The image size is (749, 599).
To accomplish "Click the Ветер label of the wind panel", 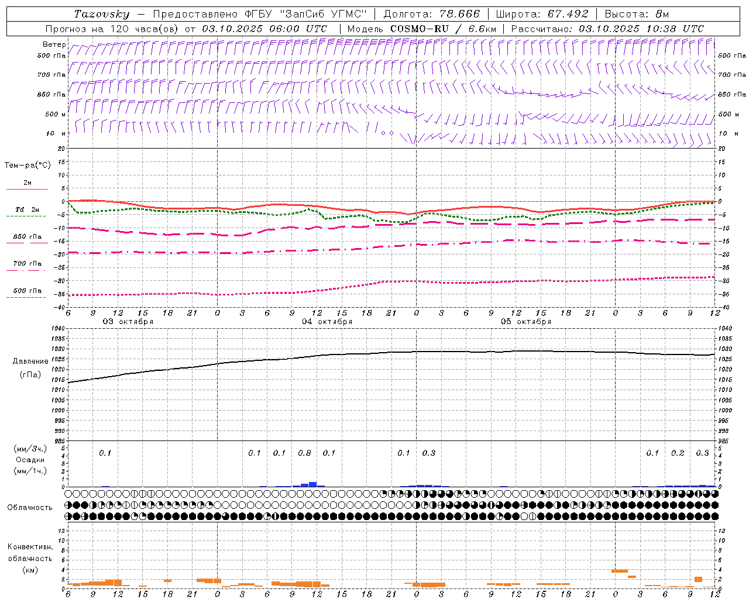I will point(54,44).
